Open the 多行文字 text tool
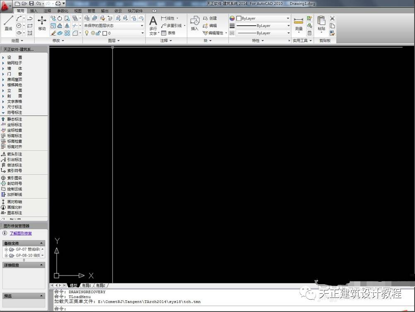 pos(153,25)
